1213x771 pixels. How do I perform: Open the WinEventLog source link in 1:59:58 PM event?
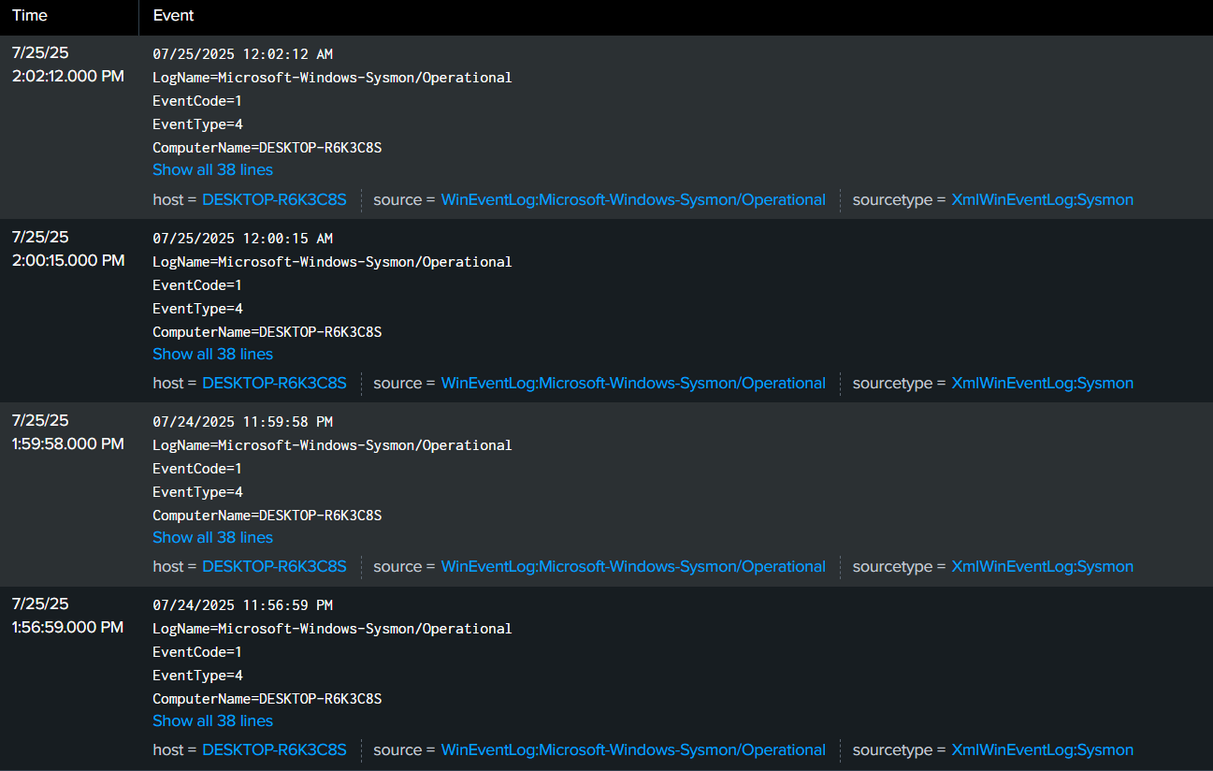pyautogui.click(x=633, y=567)
